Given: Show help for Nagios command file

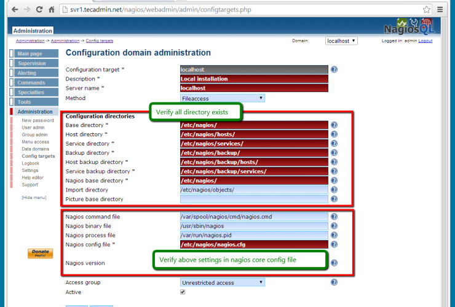Looking at the screenshot, I should point(334,217).
